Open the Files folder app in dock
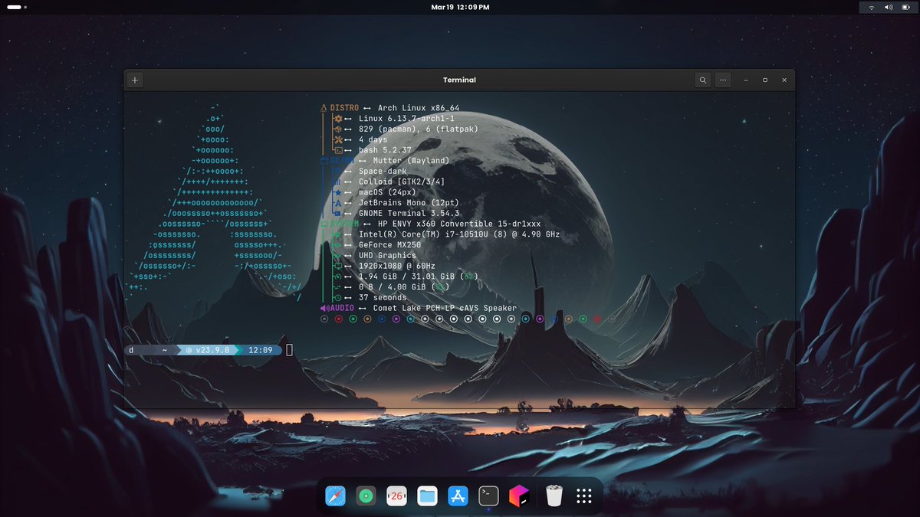This screenshot has height=517, width=920. pyautogui.click(x=427, y=496)
